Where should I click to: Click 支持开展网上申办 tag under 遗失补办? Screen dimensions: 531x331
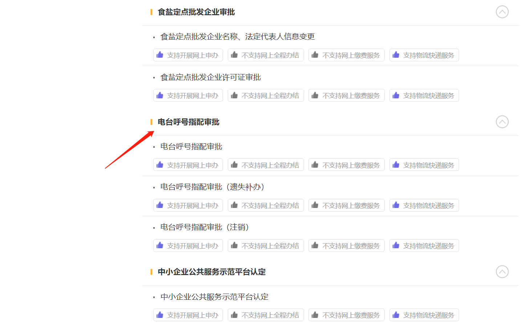point(188,205)
